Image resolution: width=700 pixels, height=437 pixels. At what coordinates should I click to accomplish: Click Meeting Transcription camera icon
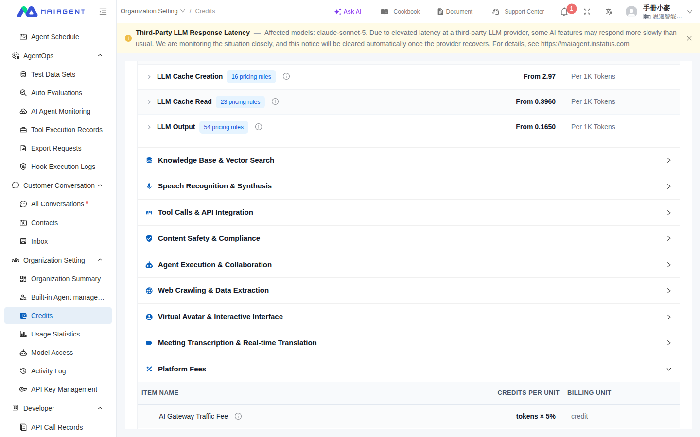(149, 343)
